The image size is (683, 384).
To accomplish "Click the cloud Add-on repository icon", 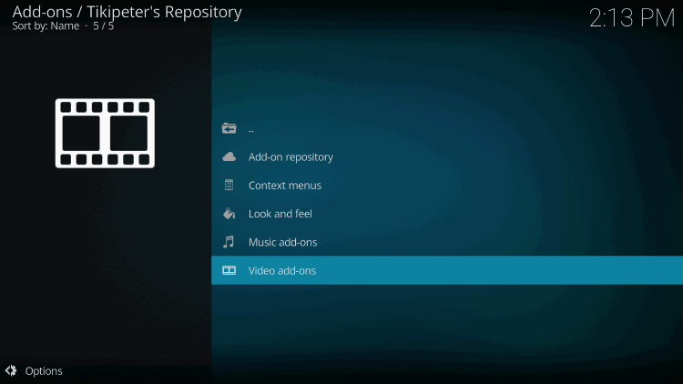I will pos(229,157).
